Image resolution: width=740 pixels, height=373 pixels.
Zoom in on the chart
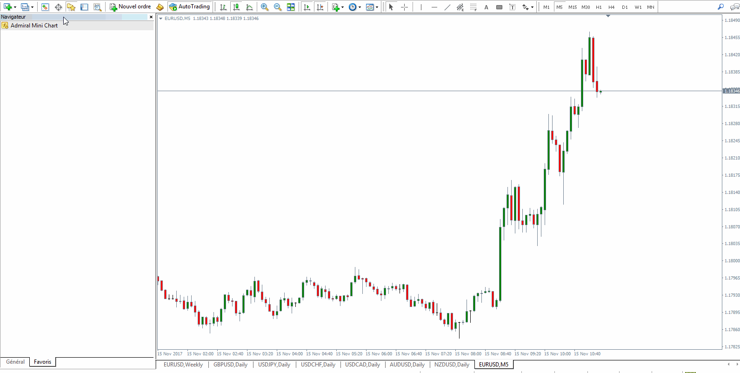point(265,7)
